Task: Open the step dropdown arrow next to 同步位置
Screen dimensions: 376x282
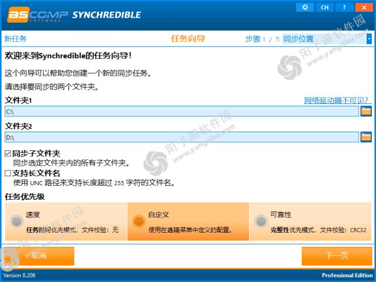Action: (x=369, y=39)
